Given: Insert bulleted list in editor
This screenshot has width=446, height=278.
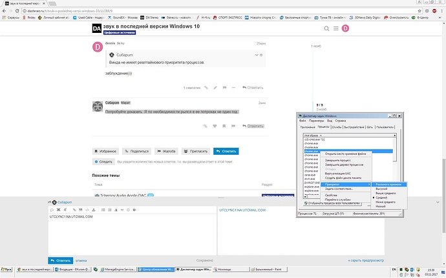Looking at the screenshot, I should 103,210.
